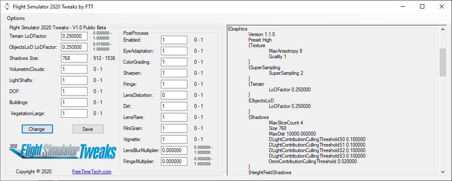Maximize the Tweaks window
The width and height of the screenshot is (452, 181).
(422, 7)
